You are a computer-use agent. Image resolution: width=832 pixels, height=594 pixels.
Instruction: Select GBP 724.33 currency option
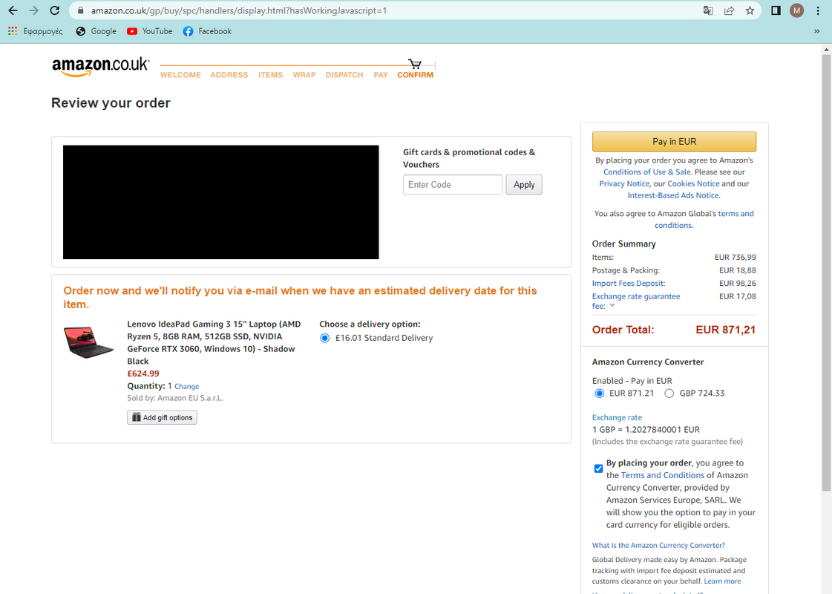[669, 394]
